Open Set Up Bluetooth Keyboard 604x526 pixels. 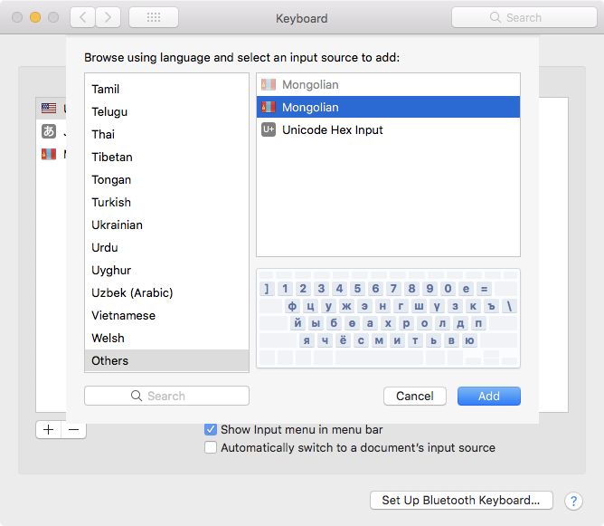click(x=460, y=500)
